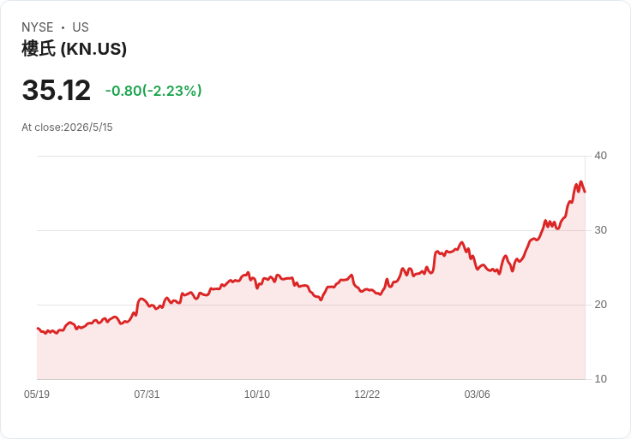This screenshot has width=631, height=439.
Task: Click the US market label
Action: [81, 27]
